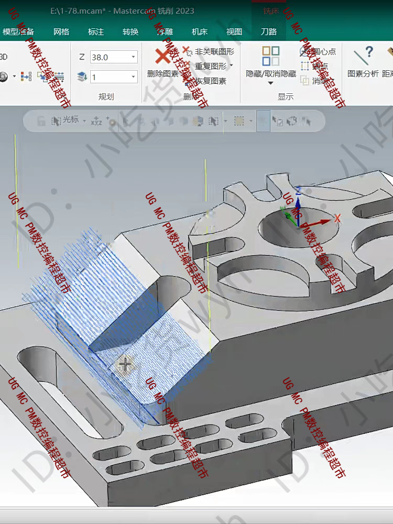Click the attributes color sphere icon
393x524 pixels.
3,77
